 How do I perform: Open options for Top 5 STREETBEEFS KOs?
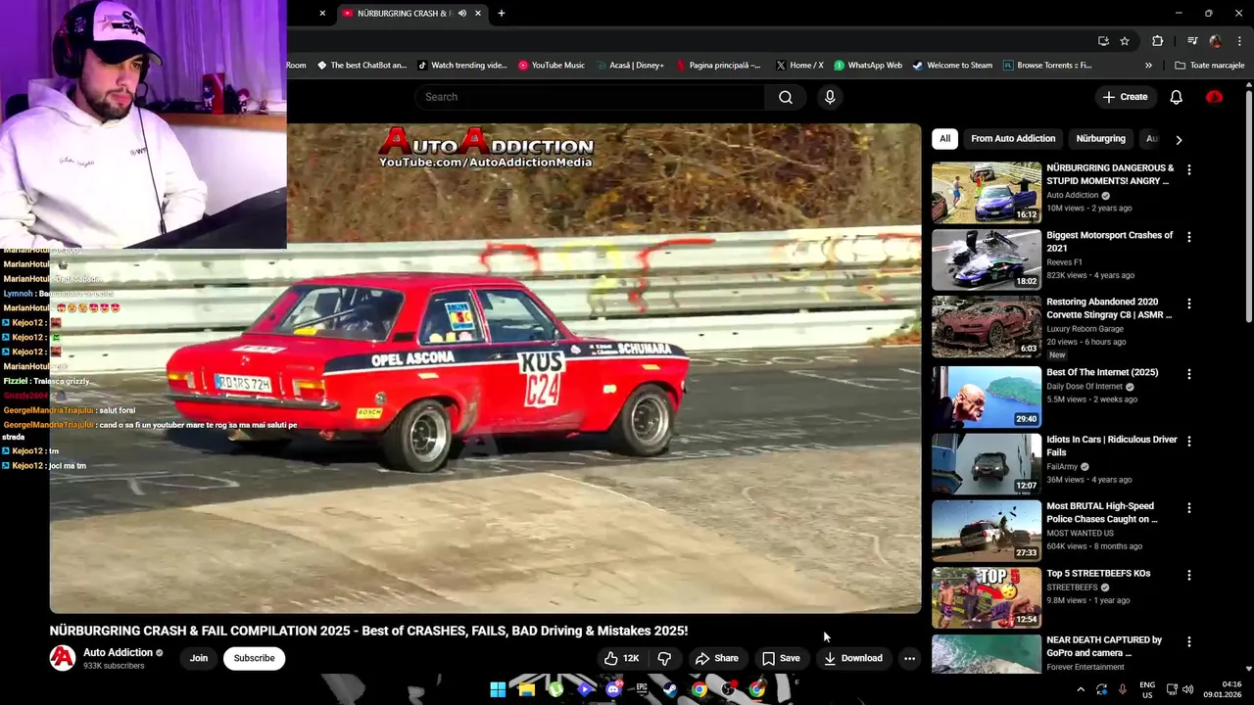point(1188,575)
